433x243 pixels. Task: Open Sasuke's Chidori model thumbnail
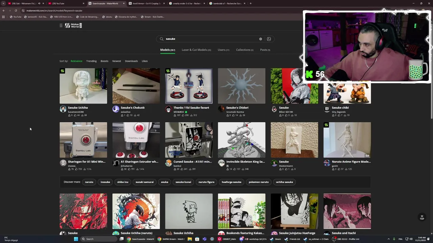[242, 86]
